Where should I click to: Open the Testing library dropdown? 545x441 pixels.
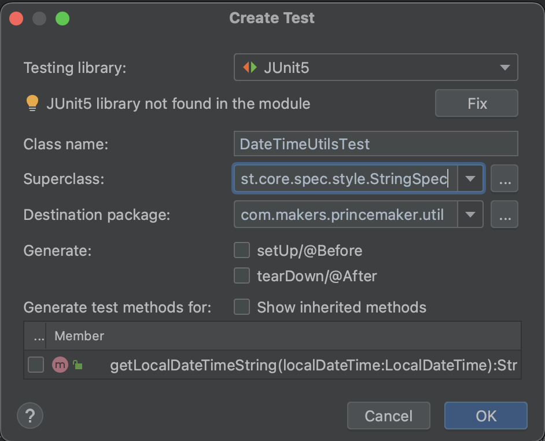(x=505, y=68)
